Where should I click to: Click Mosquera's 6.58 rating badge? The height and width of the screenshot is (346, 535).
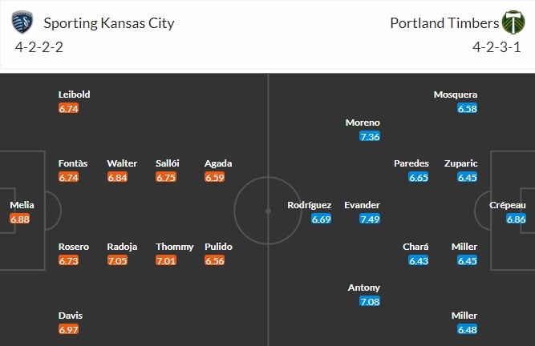click(x=467, y=108)
